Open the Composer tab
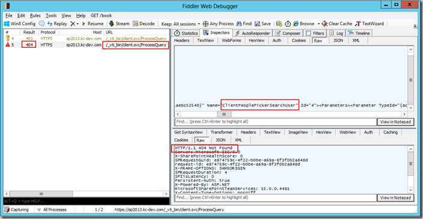 tap(288, 34)
